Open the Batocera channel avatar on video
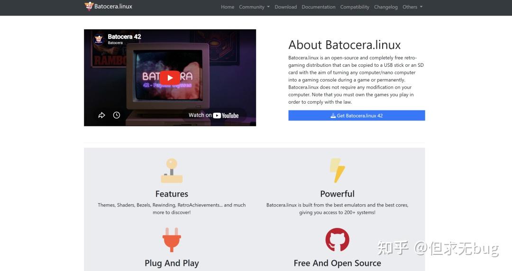The width and height of the screenshot is (512, 271). [x=99, y=39]
